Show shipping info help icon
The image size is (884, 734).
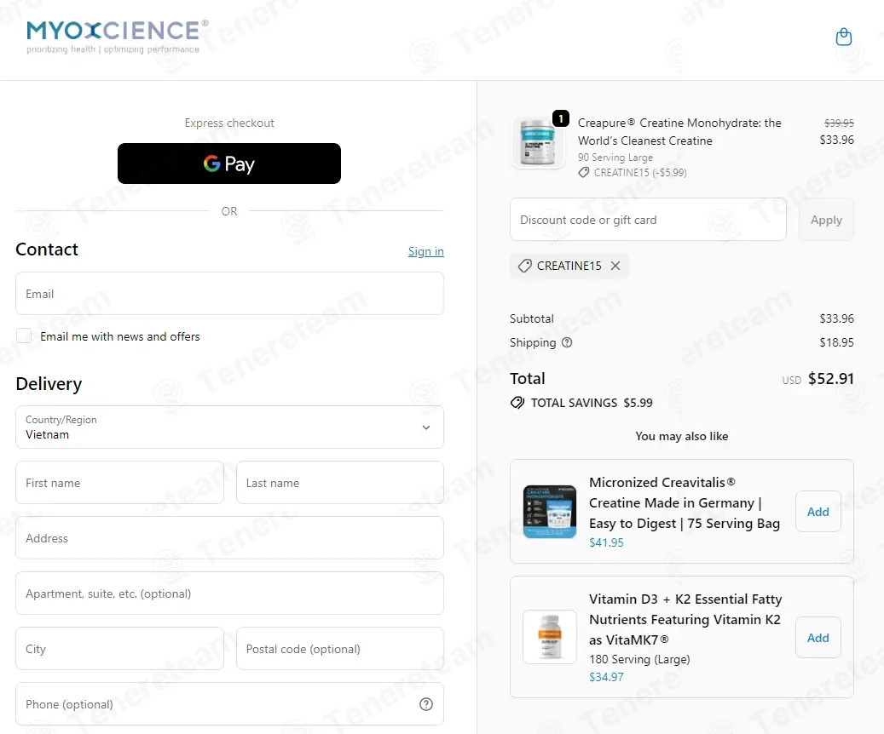tap(567, 342)
